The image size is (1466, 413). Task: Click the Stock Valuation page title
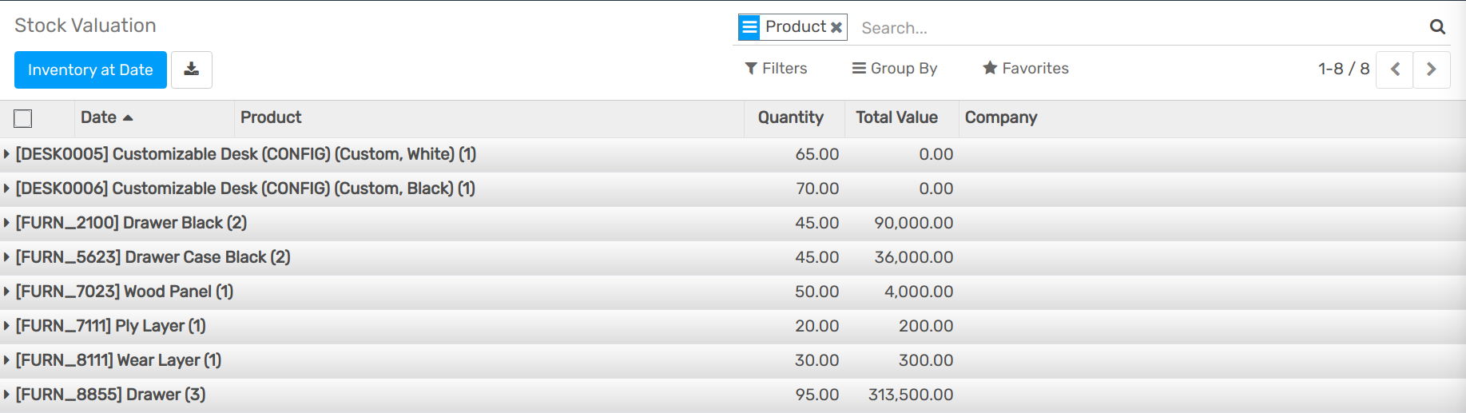click(85, 26)
